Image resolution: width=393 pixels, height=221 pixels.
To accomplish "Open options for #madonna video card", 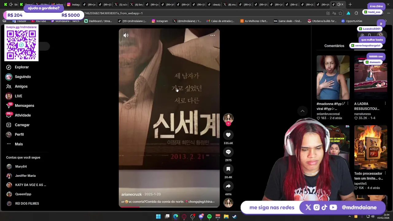I will pos(348,104).
